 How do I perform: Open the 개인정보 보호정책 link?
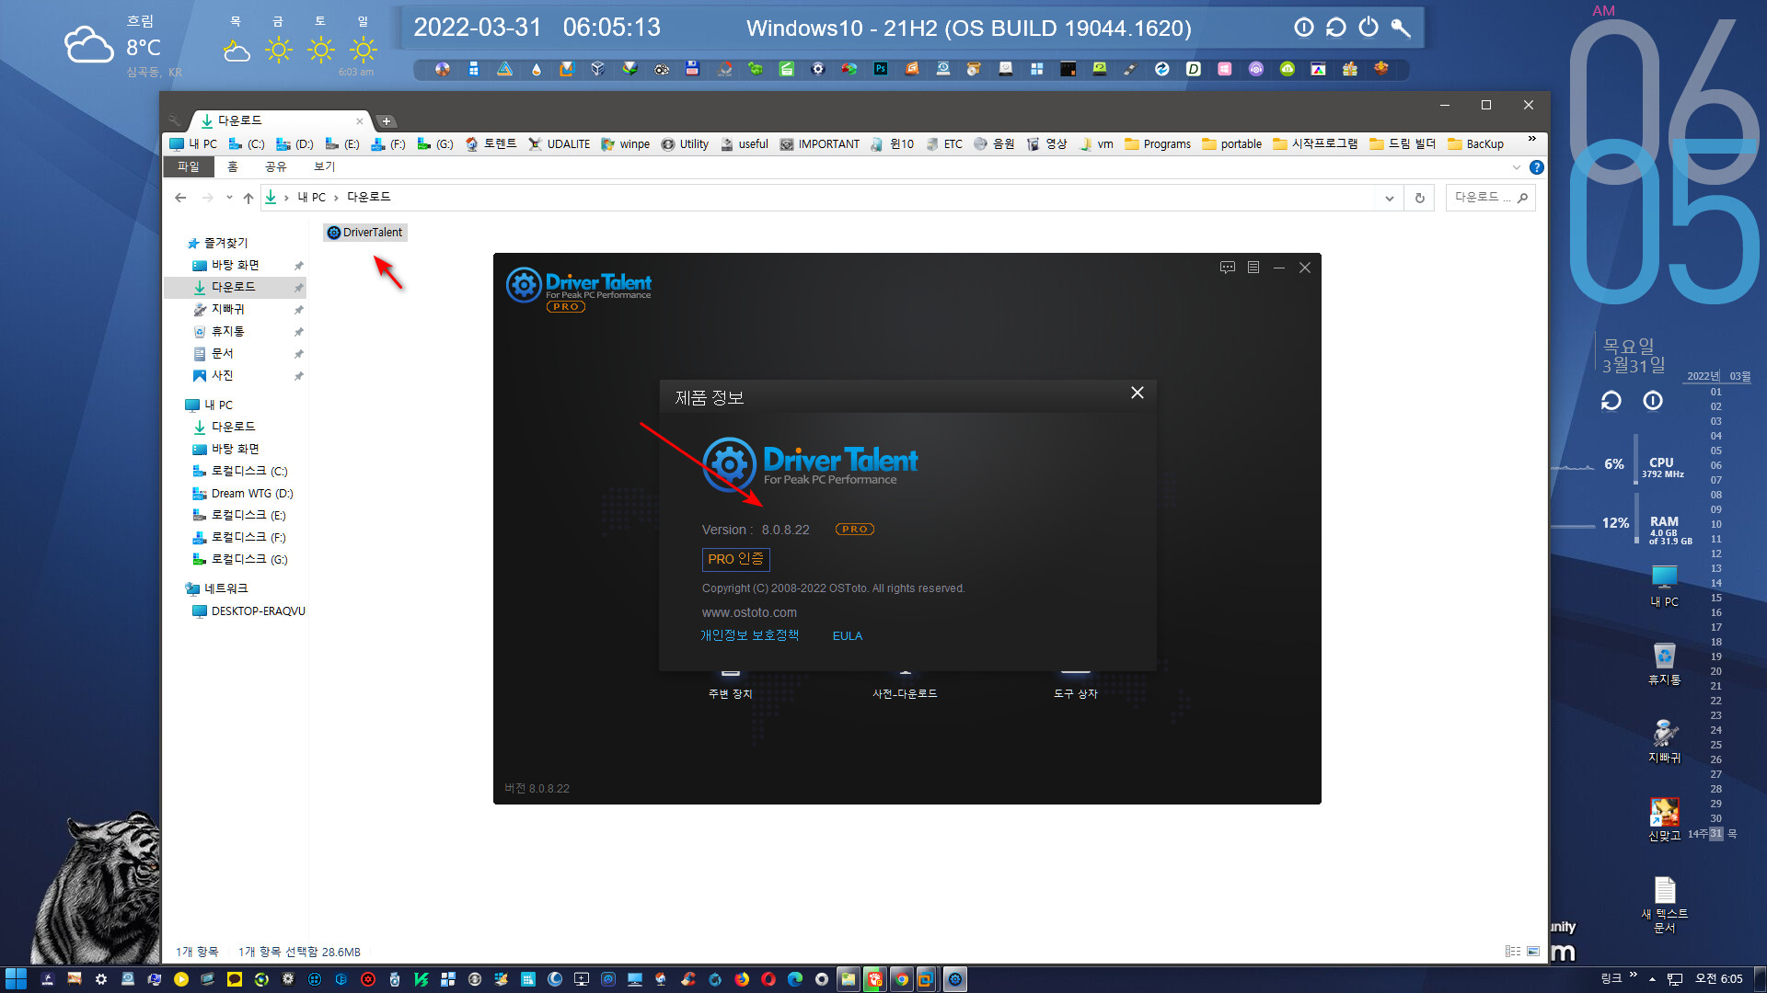(749, 635)
